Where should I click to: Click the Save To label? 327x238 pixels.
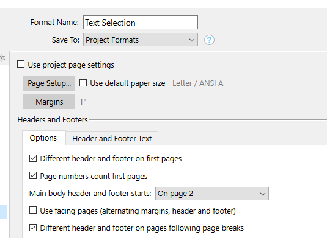coord(65,40)
